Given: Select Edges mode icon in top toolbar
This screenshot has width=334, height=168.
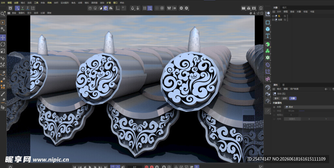Looking at the screenshot, I should [x=95, y=8].
